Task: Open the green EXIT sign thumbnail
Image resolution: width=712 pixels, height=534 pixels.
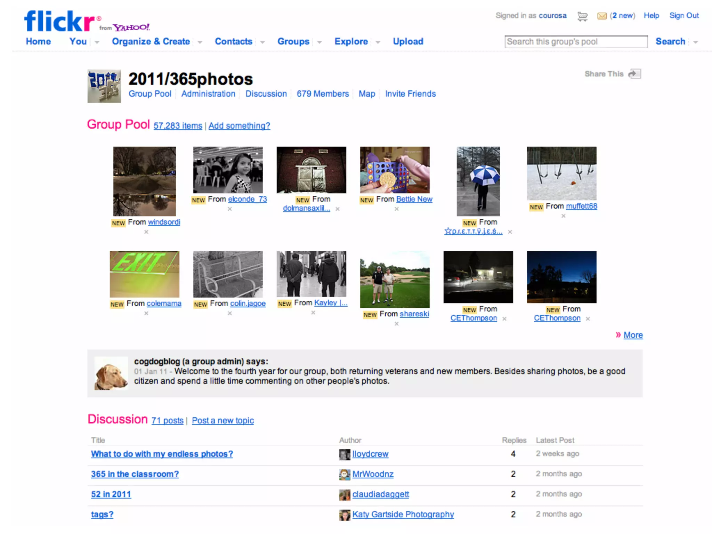Action: [145, 274]
